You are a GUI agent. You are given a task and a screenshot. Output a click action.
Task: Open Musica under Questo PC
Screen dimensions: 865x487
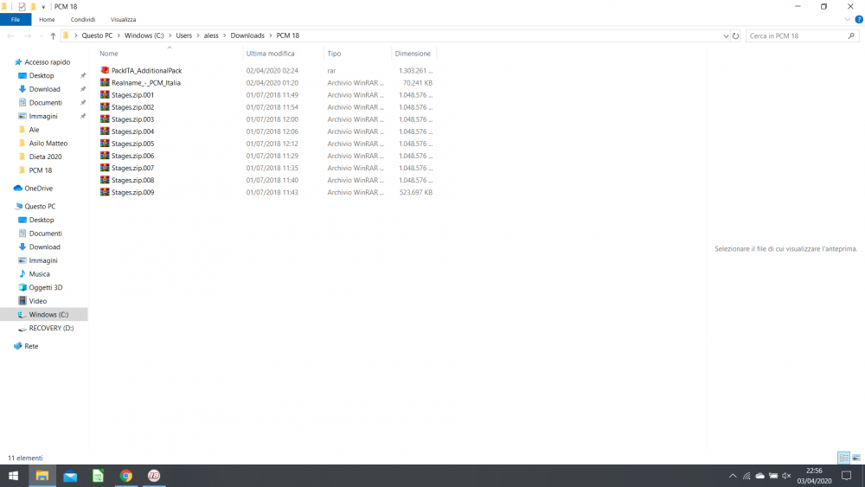point(39,274)
